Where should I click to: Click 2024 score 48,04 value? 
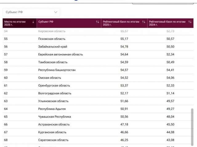pos(170,117)
